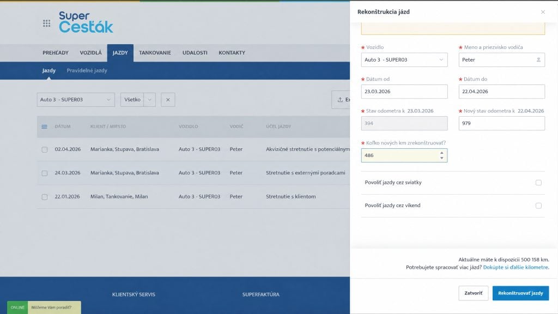Close the Rekonštrukcia jázd panel
Image resolution: width=558 pixels, height=314 pixels.
tap(543, 12)
